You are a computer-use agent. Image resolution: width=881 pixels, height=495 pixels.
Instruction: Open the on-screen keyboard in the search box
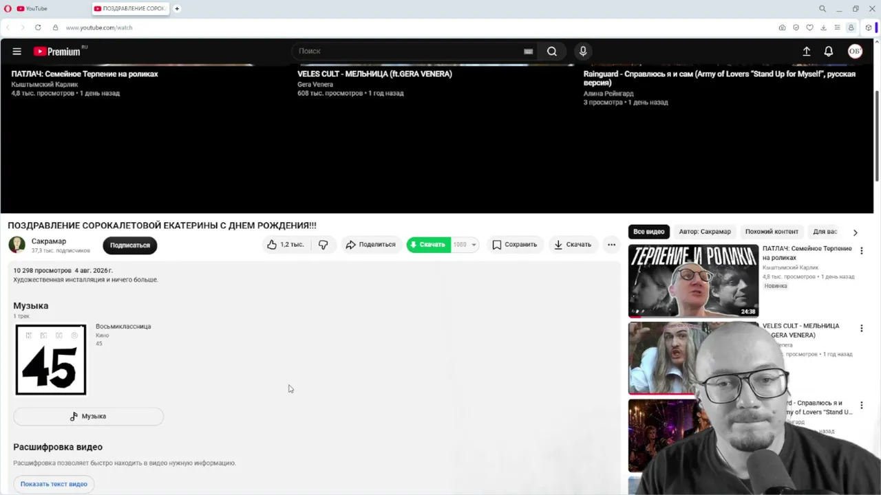click(x=528, y=52)
